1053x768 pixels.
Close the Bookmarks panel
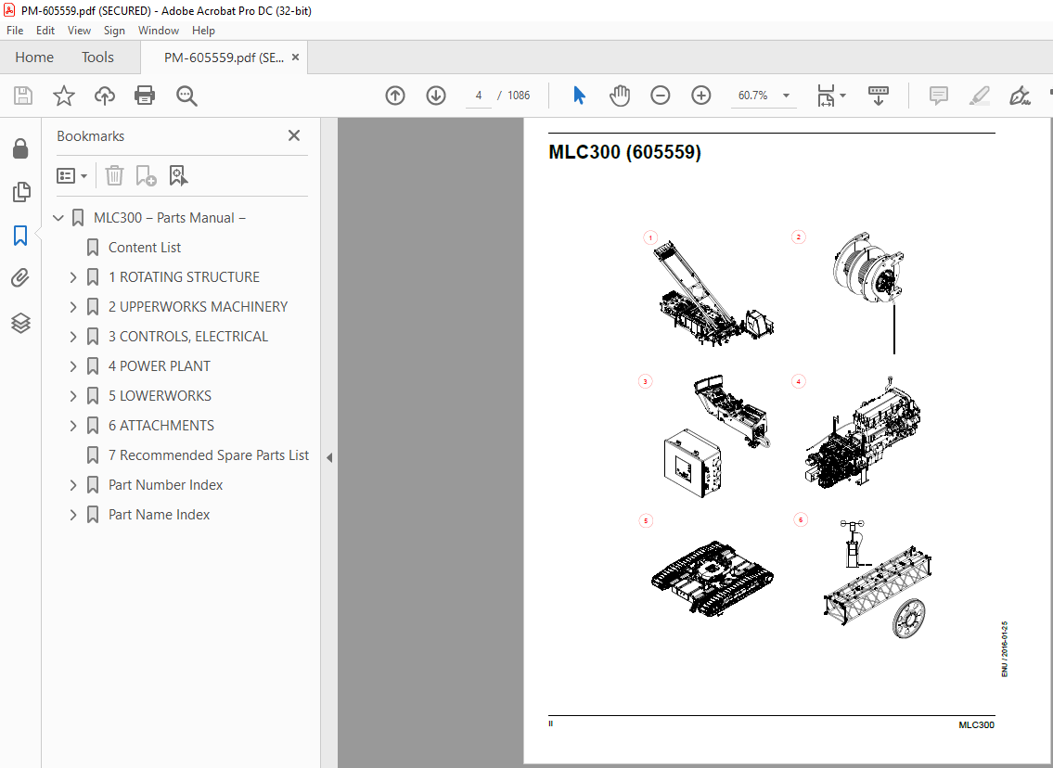click(294, 135)
